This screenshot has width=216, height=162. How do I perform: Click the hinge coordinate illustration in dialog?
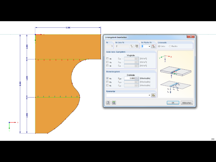tap(176, 74)
